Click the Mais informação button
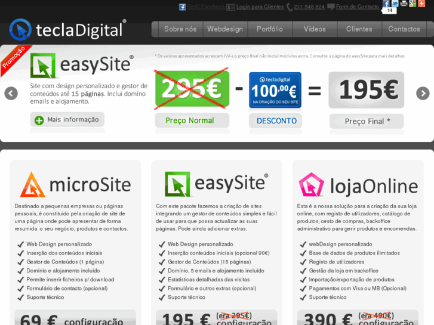This screenshot has width=434, height=325. click(67, 119)
